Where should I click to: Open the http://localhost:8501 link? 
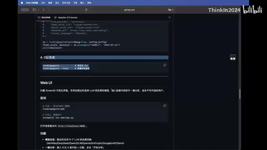(71, 126)
